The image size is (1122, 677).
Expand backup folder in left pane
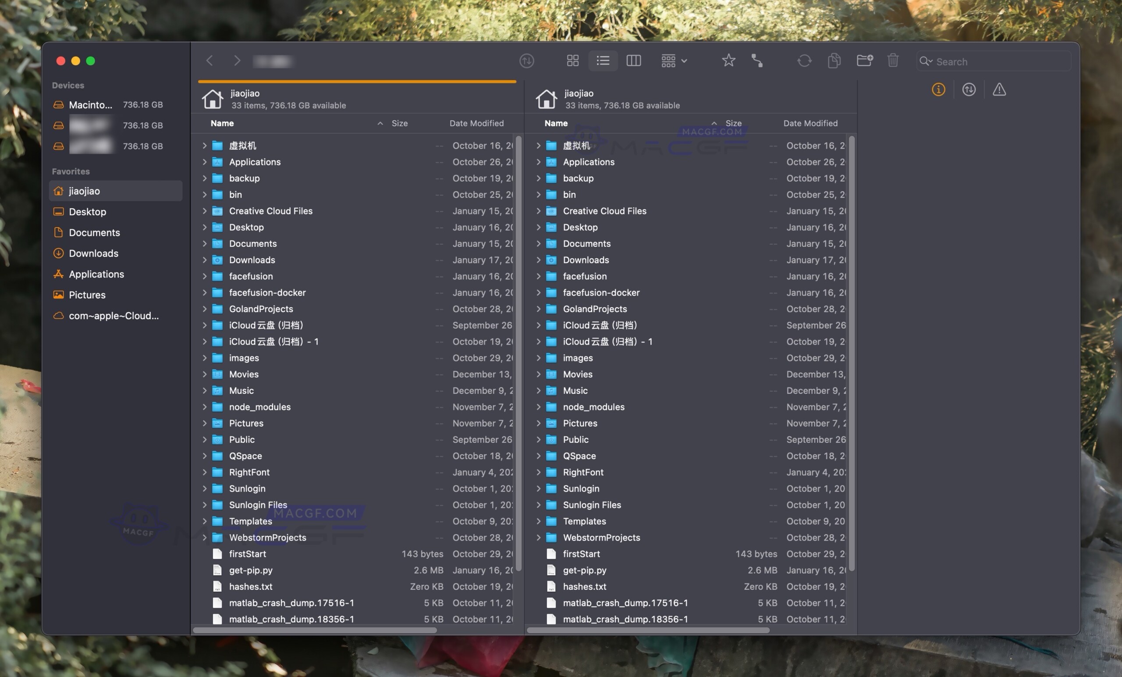click(204, 178)
